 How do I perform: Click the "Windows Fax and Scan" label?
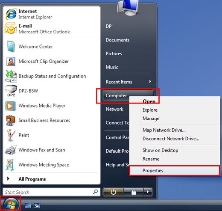click(42, 150)
